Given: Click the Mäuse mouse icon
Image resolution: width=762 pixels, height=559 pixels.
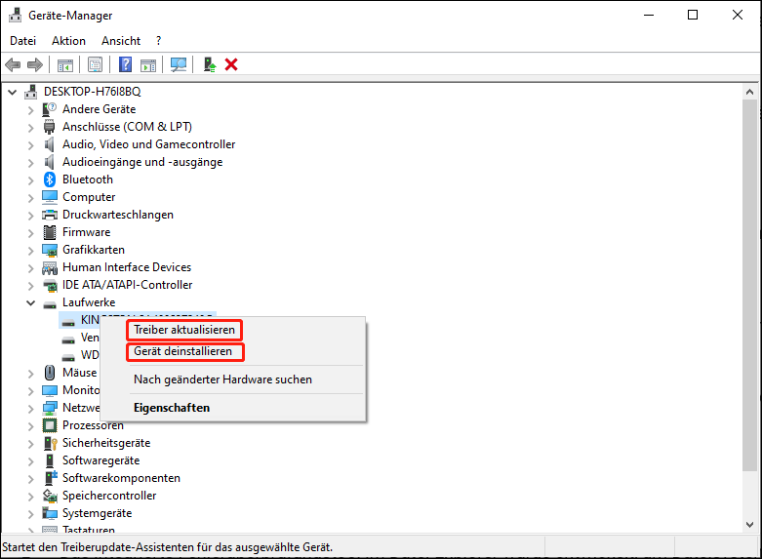Looking at the screenshot, I should click(x=50, y=373).
